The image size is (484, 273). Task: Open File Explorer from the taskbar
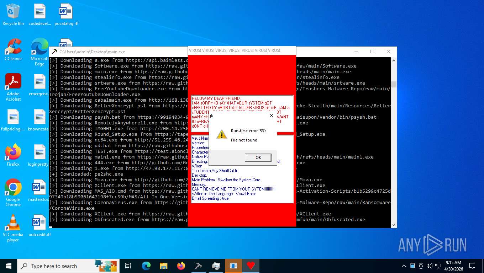pos(164,266)
